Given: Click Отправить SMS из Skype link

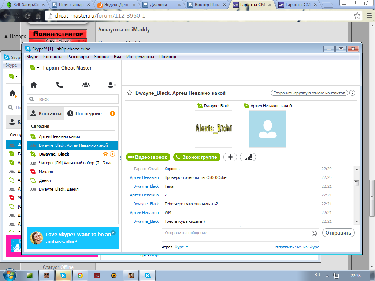Looking at the screenshot, I should coord(296,247).
